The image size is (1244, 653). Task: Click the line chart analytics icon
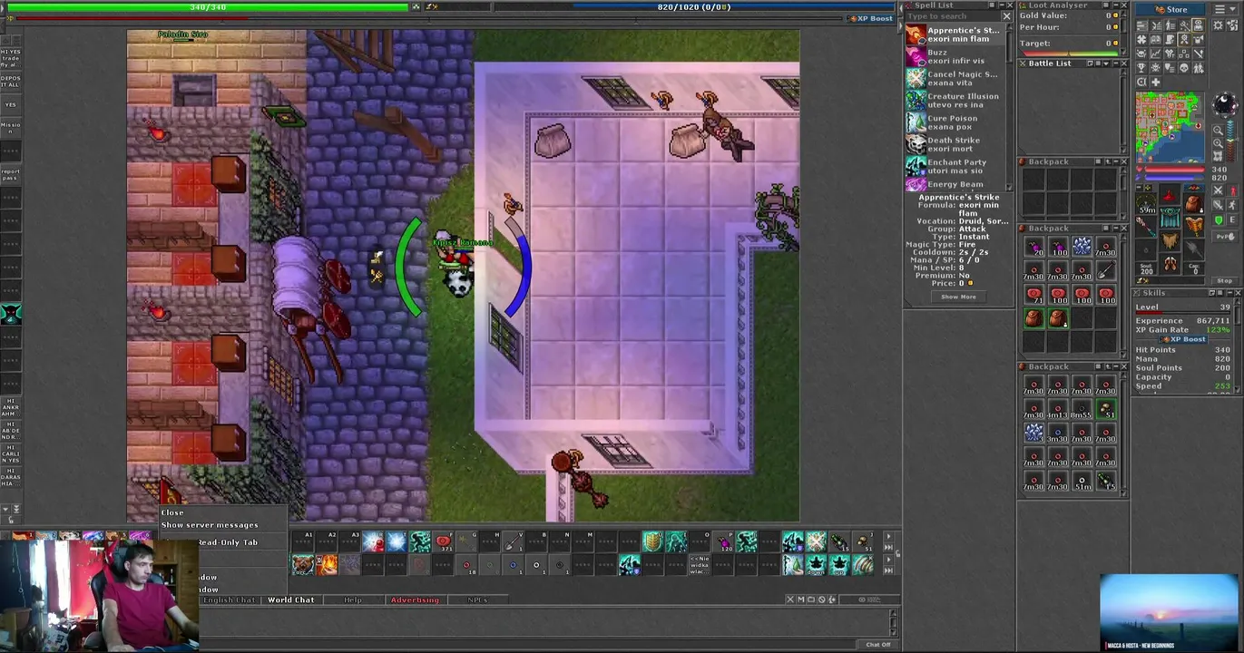point(1156,54)
